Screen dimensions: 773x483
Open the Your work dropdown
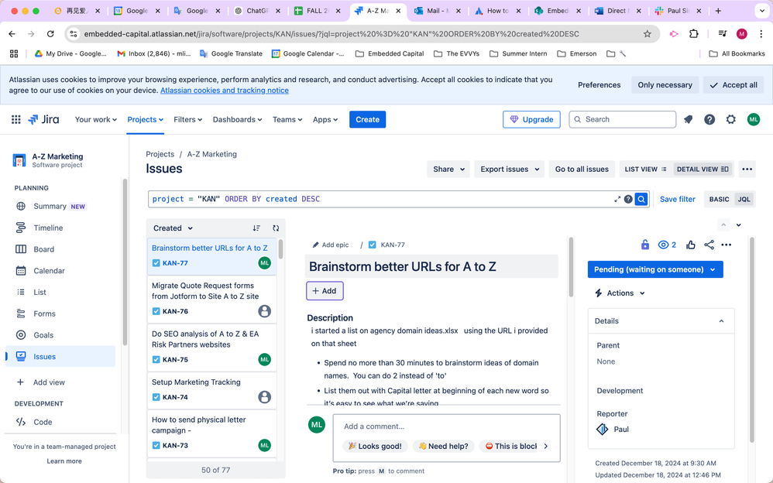pos(95,119)
